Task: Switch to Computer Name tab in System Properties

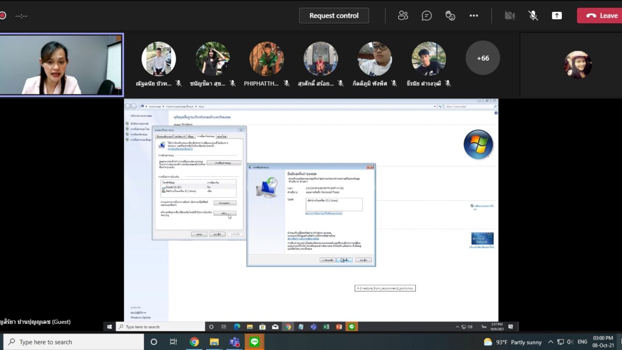Action: (164, 136)
